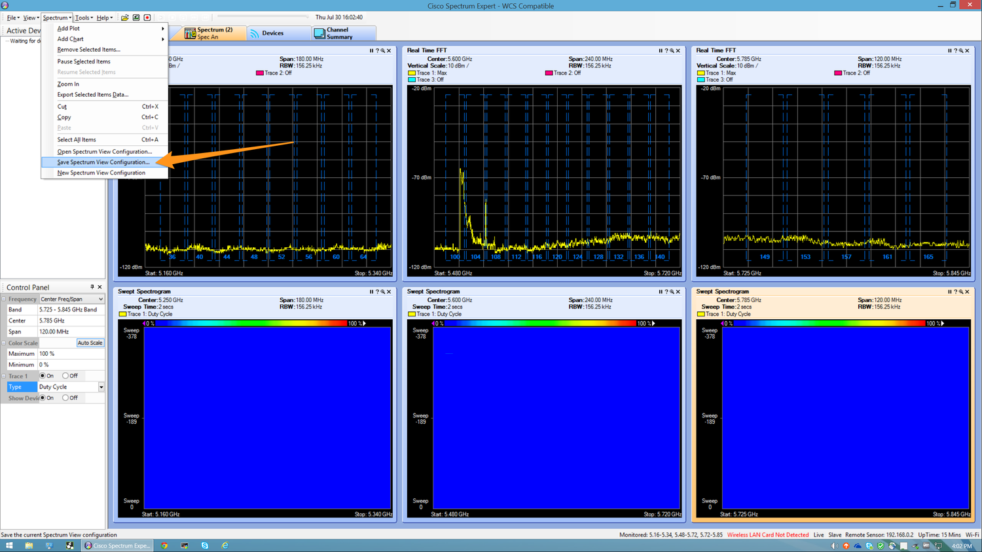Image resolution: width=982 pixels, height=552 pixels.
Task: Unpin the Control Panel using its pin icon
Action: [x=92, y=286]
